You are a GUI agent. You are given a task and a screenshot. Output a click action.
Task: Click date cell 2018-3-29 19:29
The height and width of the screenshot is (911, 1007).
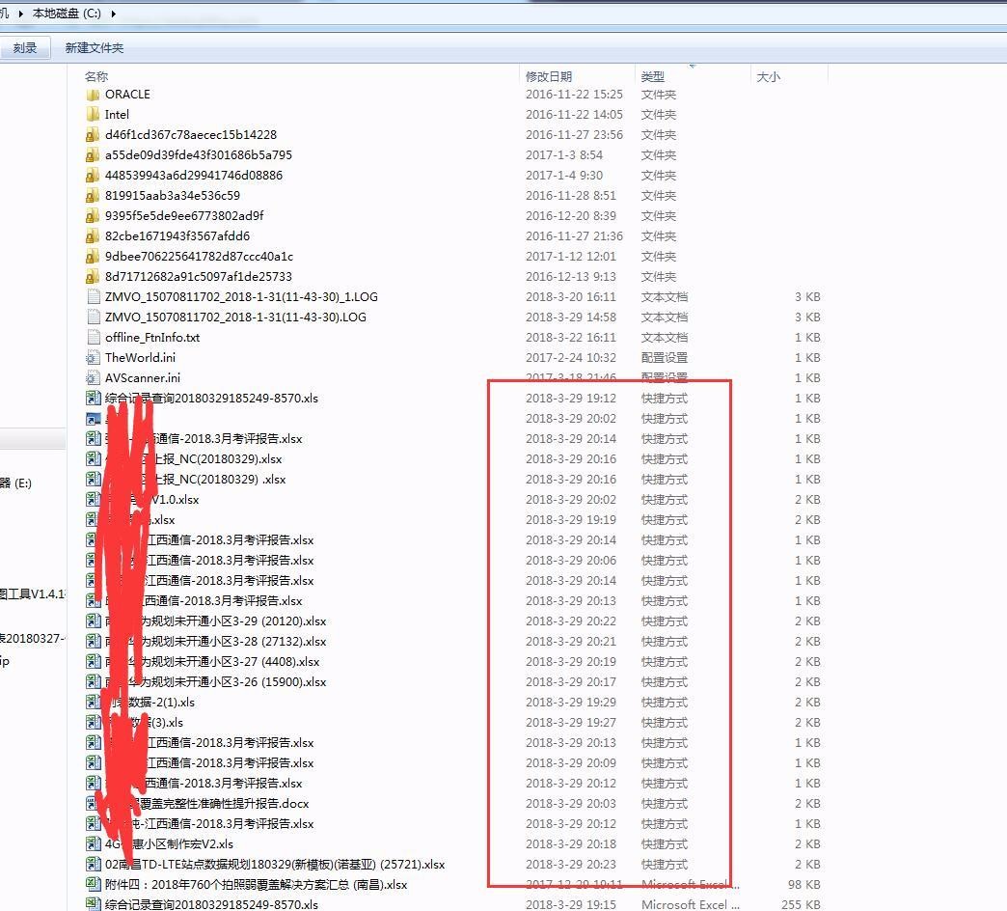[570, 703]
